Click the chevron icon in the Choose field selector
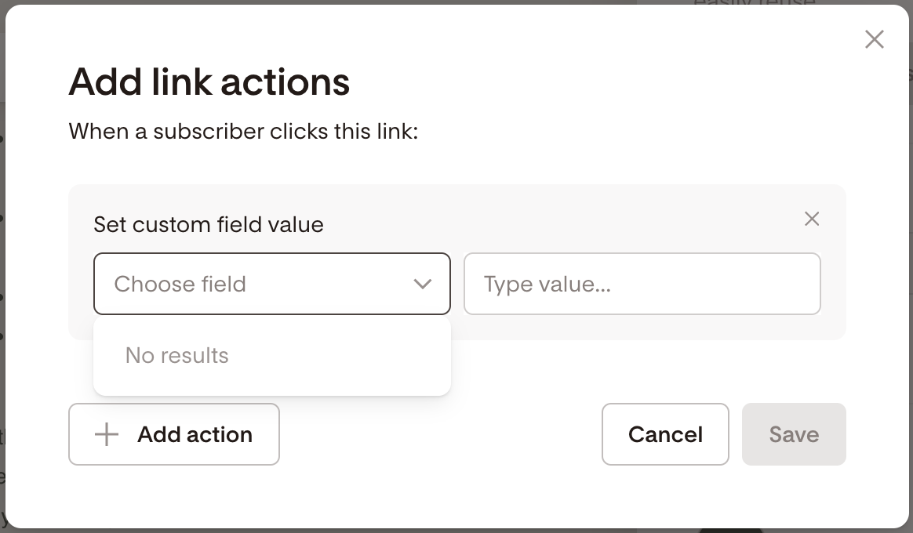This screenshot has width=913, height=533. point(424,284)
